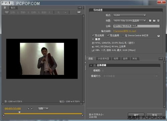Close the export settings window
The height and width of the screenshot is (121, 167).
pos(161,2)
